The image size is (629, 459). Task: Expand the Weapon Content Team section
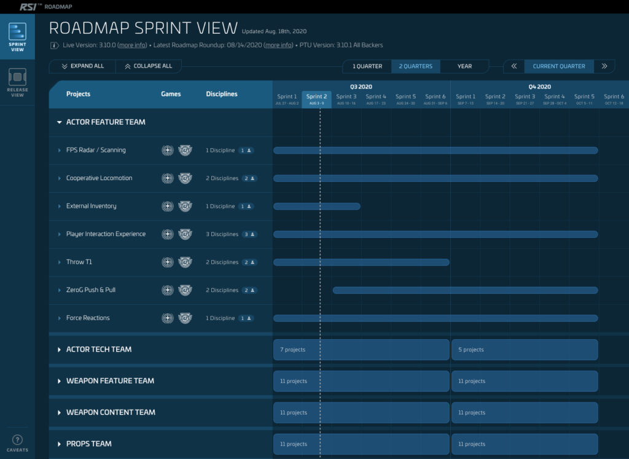59,412
